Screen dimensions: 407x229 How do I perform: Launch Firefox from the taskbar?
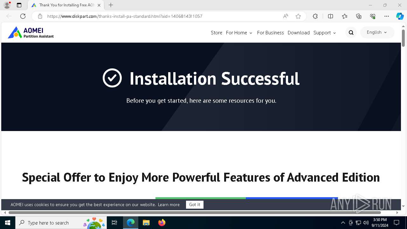162,223
